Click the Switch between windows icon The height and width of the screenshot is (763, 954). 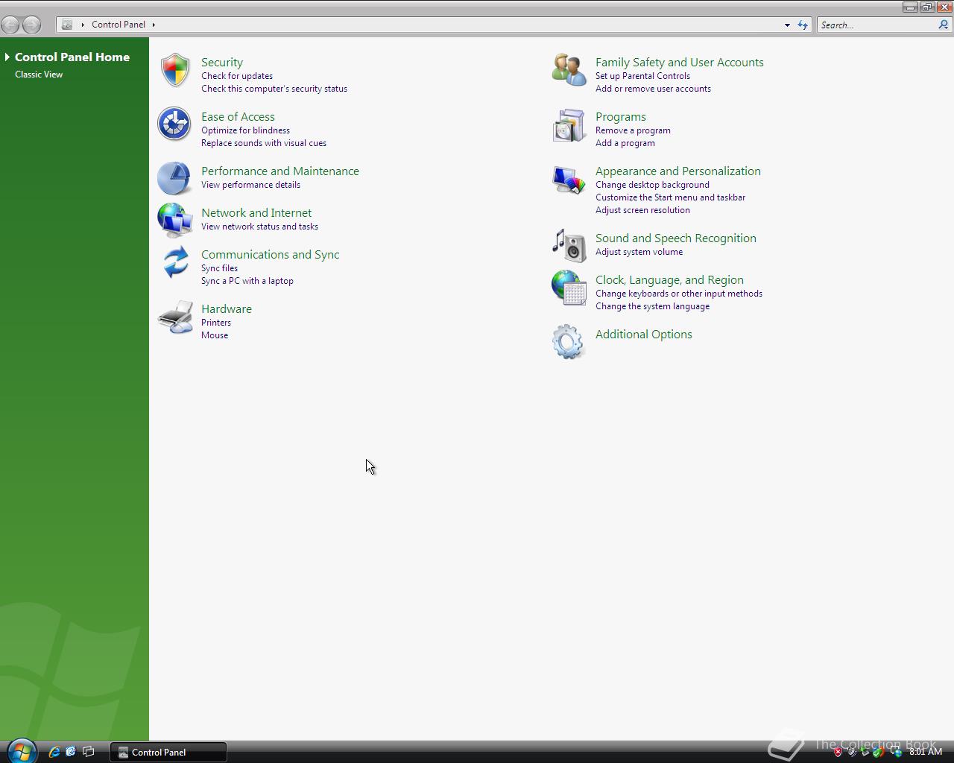[x=88, y=752]
